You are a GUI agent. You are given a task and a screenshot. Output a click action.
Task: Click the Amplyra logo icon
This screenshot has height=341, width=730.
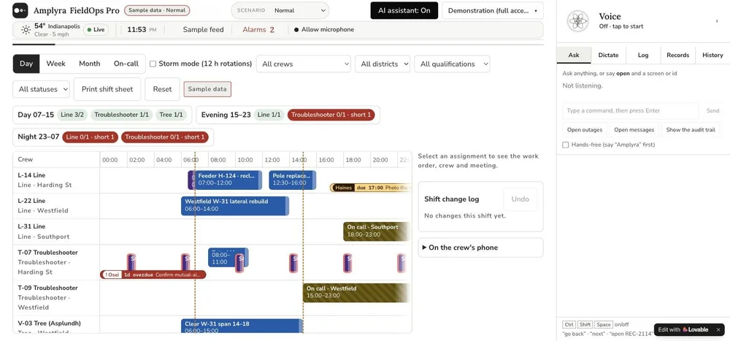[x=20, y=10]
